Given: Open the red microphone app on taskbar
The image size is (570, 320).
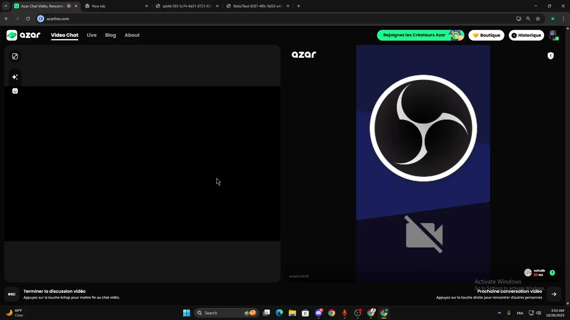Looking at the screenshot, I should (344, 313).
